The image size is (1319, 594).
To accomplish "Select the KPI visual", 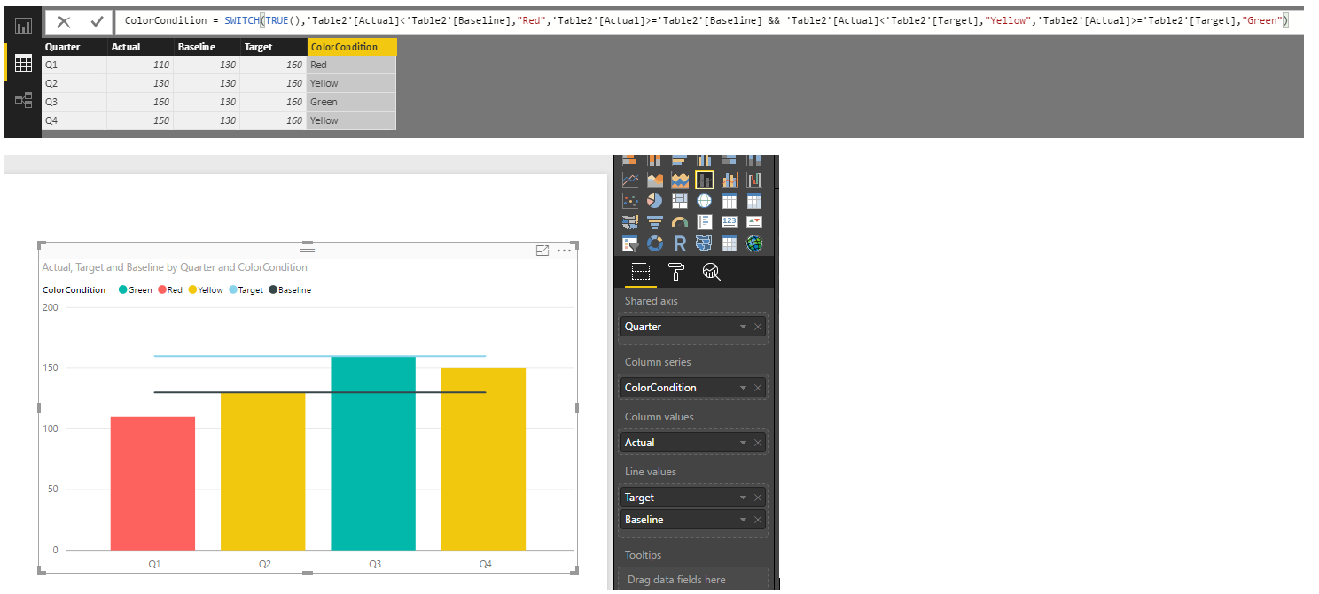I will coord(754,222).
